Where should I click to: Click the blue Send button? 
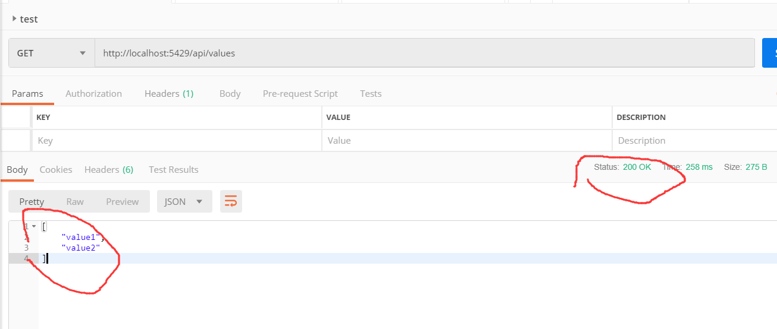point(769,53)
